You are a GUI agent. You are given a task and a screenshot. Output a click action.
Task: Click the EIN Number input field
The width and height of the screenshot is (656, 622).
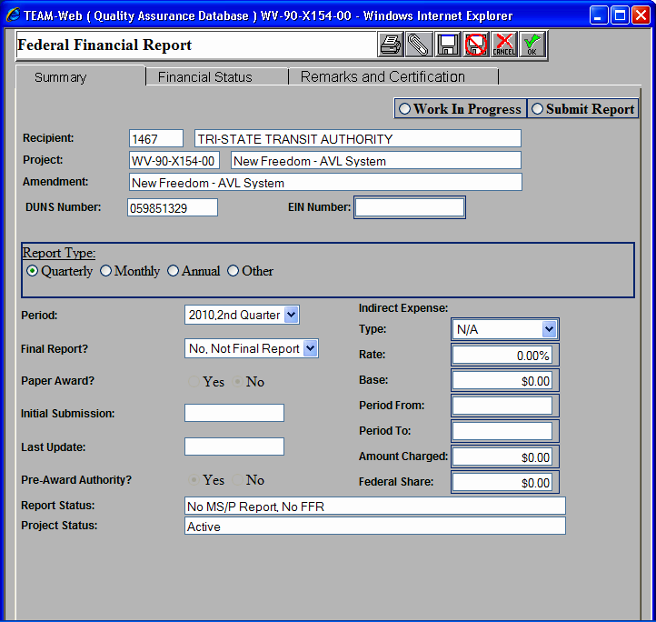(410, 207)
